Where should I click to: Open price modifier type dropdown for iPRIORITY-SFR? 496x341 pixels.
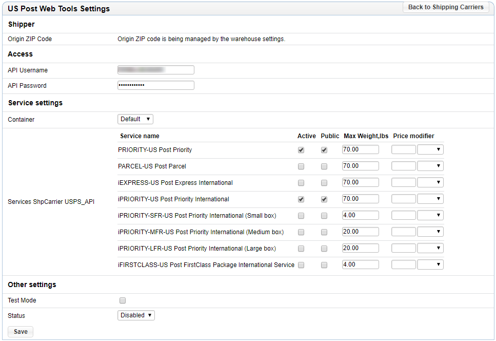click(430, 215)
